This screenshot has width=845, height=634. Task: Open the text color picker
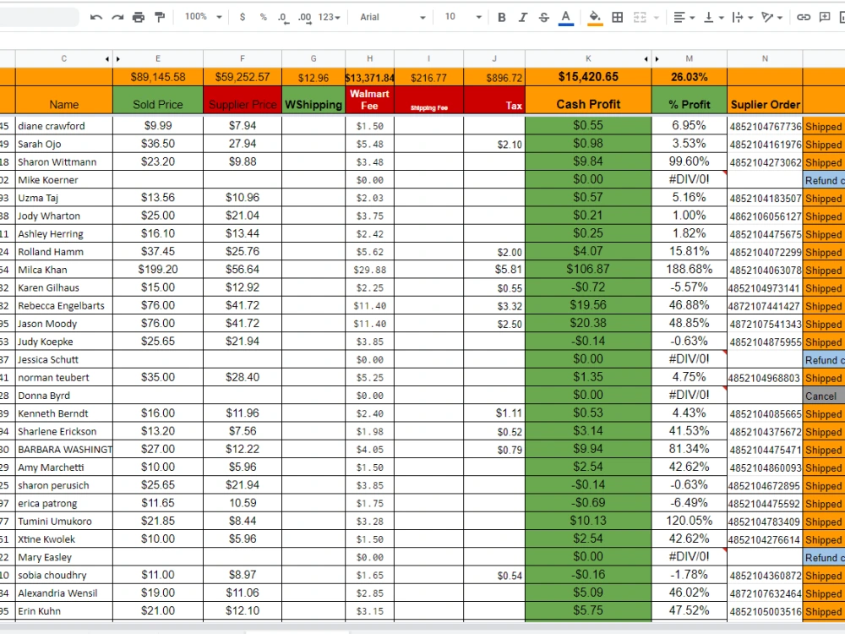pyautogui.click(x=565, y=18)
